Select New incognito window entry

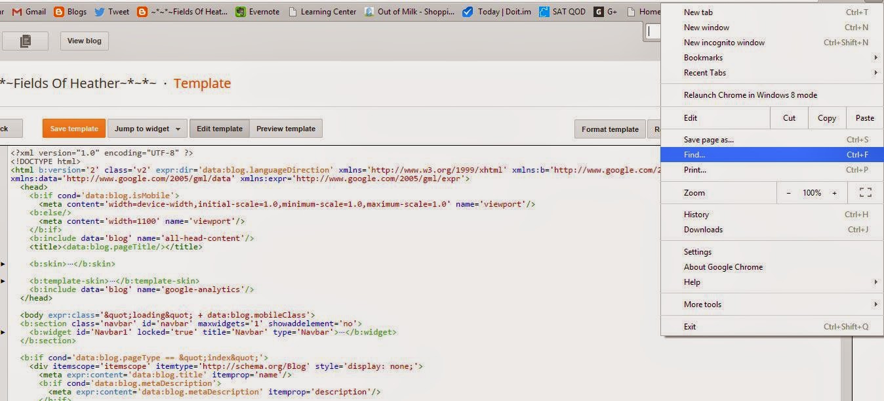(x=772, y=43)
